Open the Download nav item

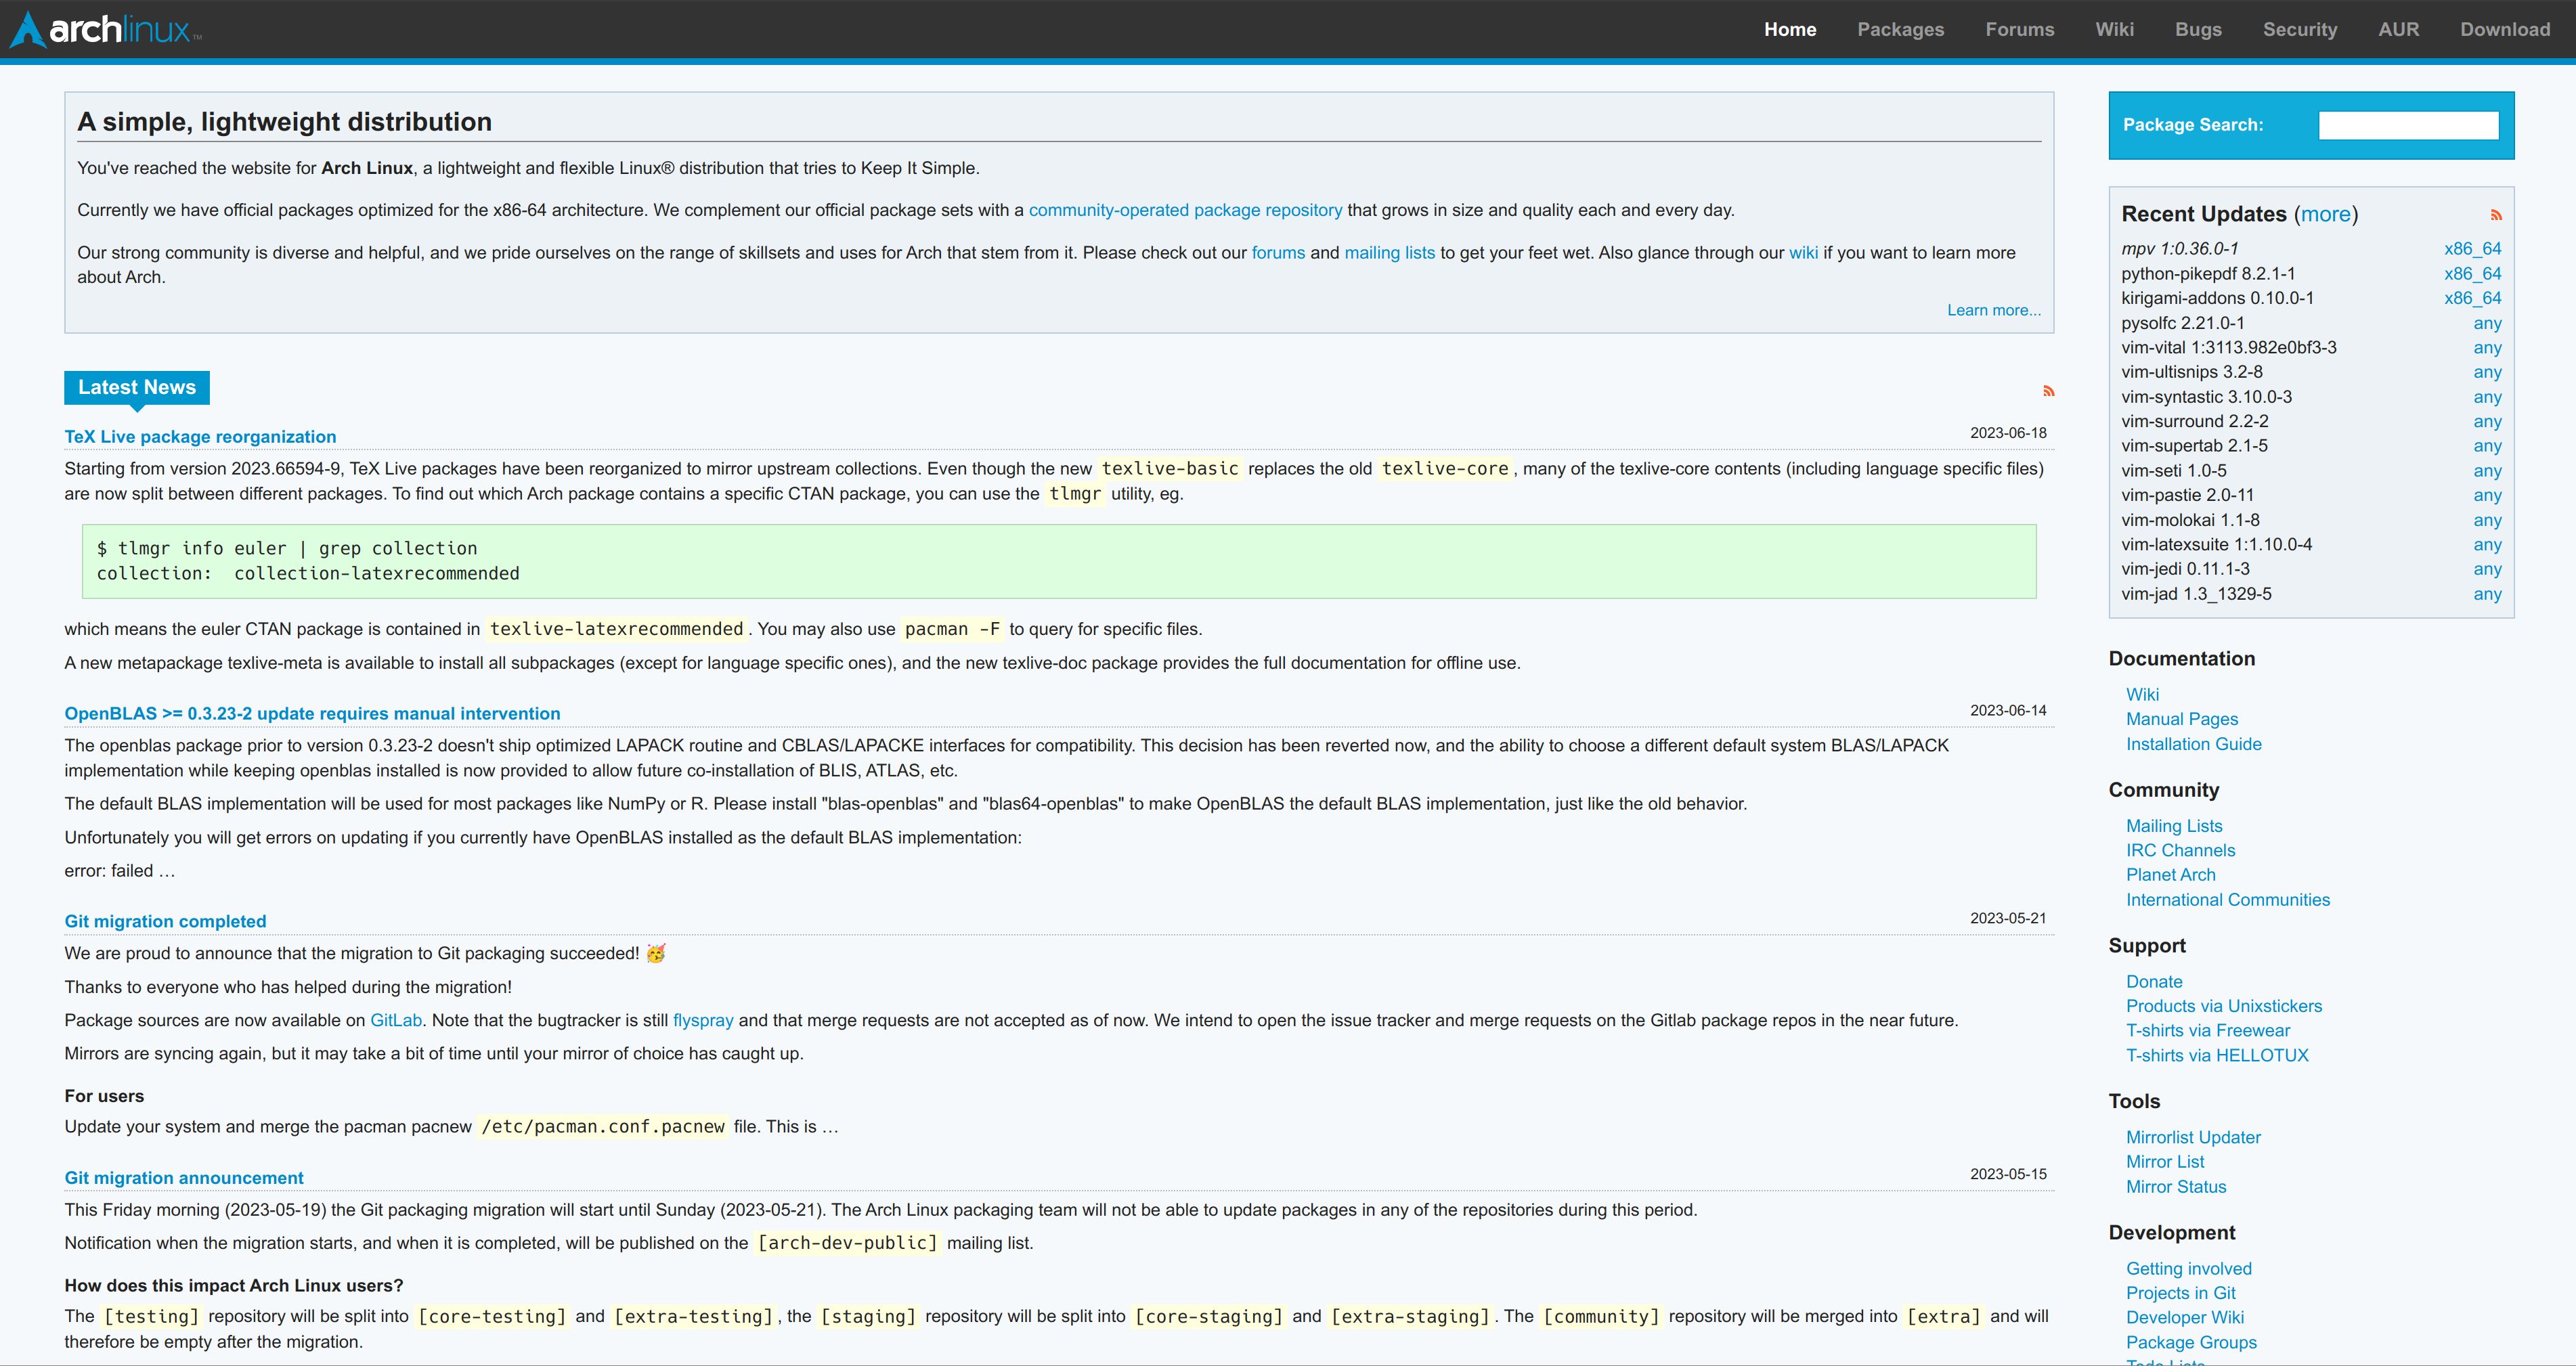tap(2505, 29)
